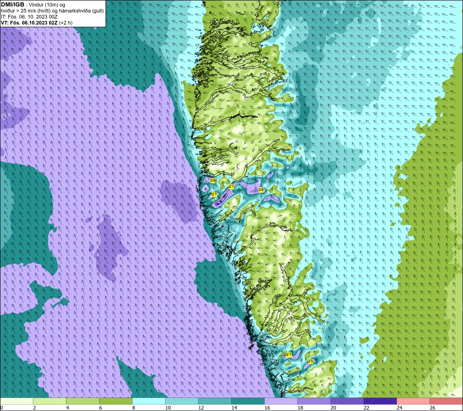Click the legend scale number 8

(134, 408)
